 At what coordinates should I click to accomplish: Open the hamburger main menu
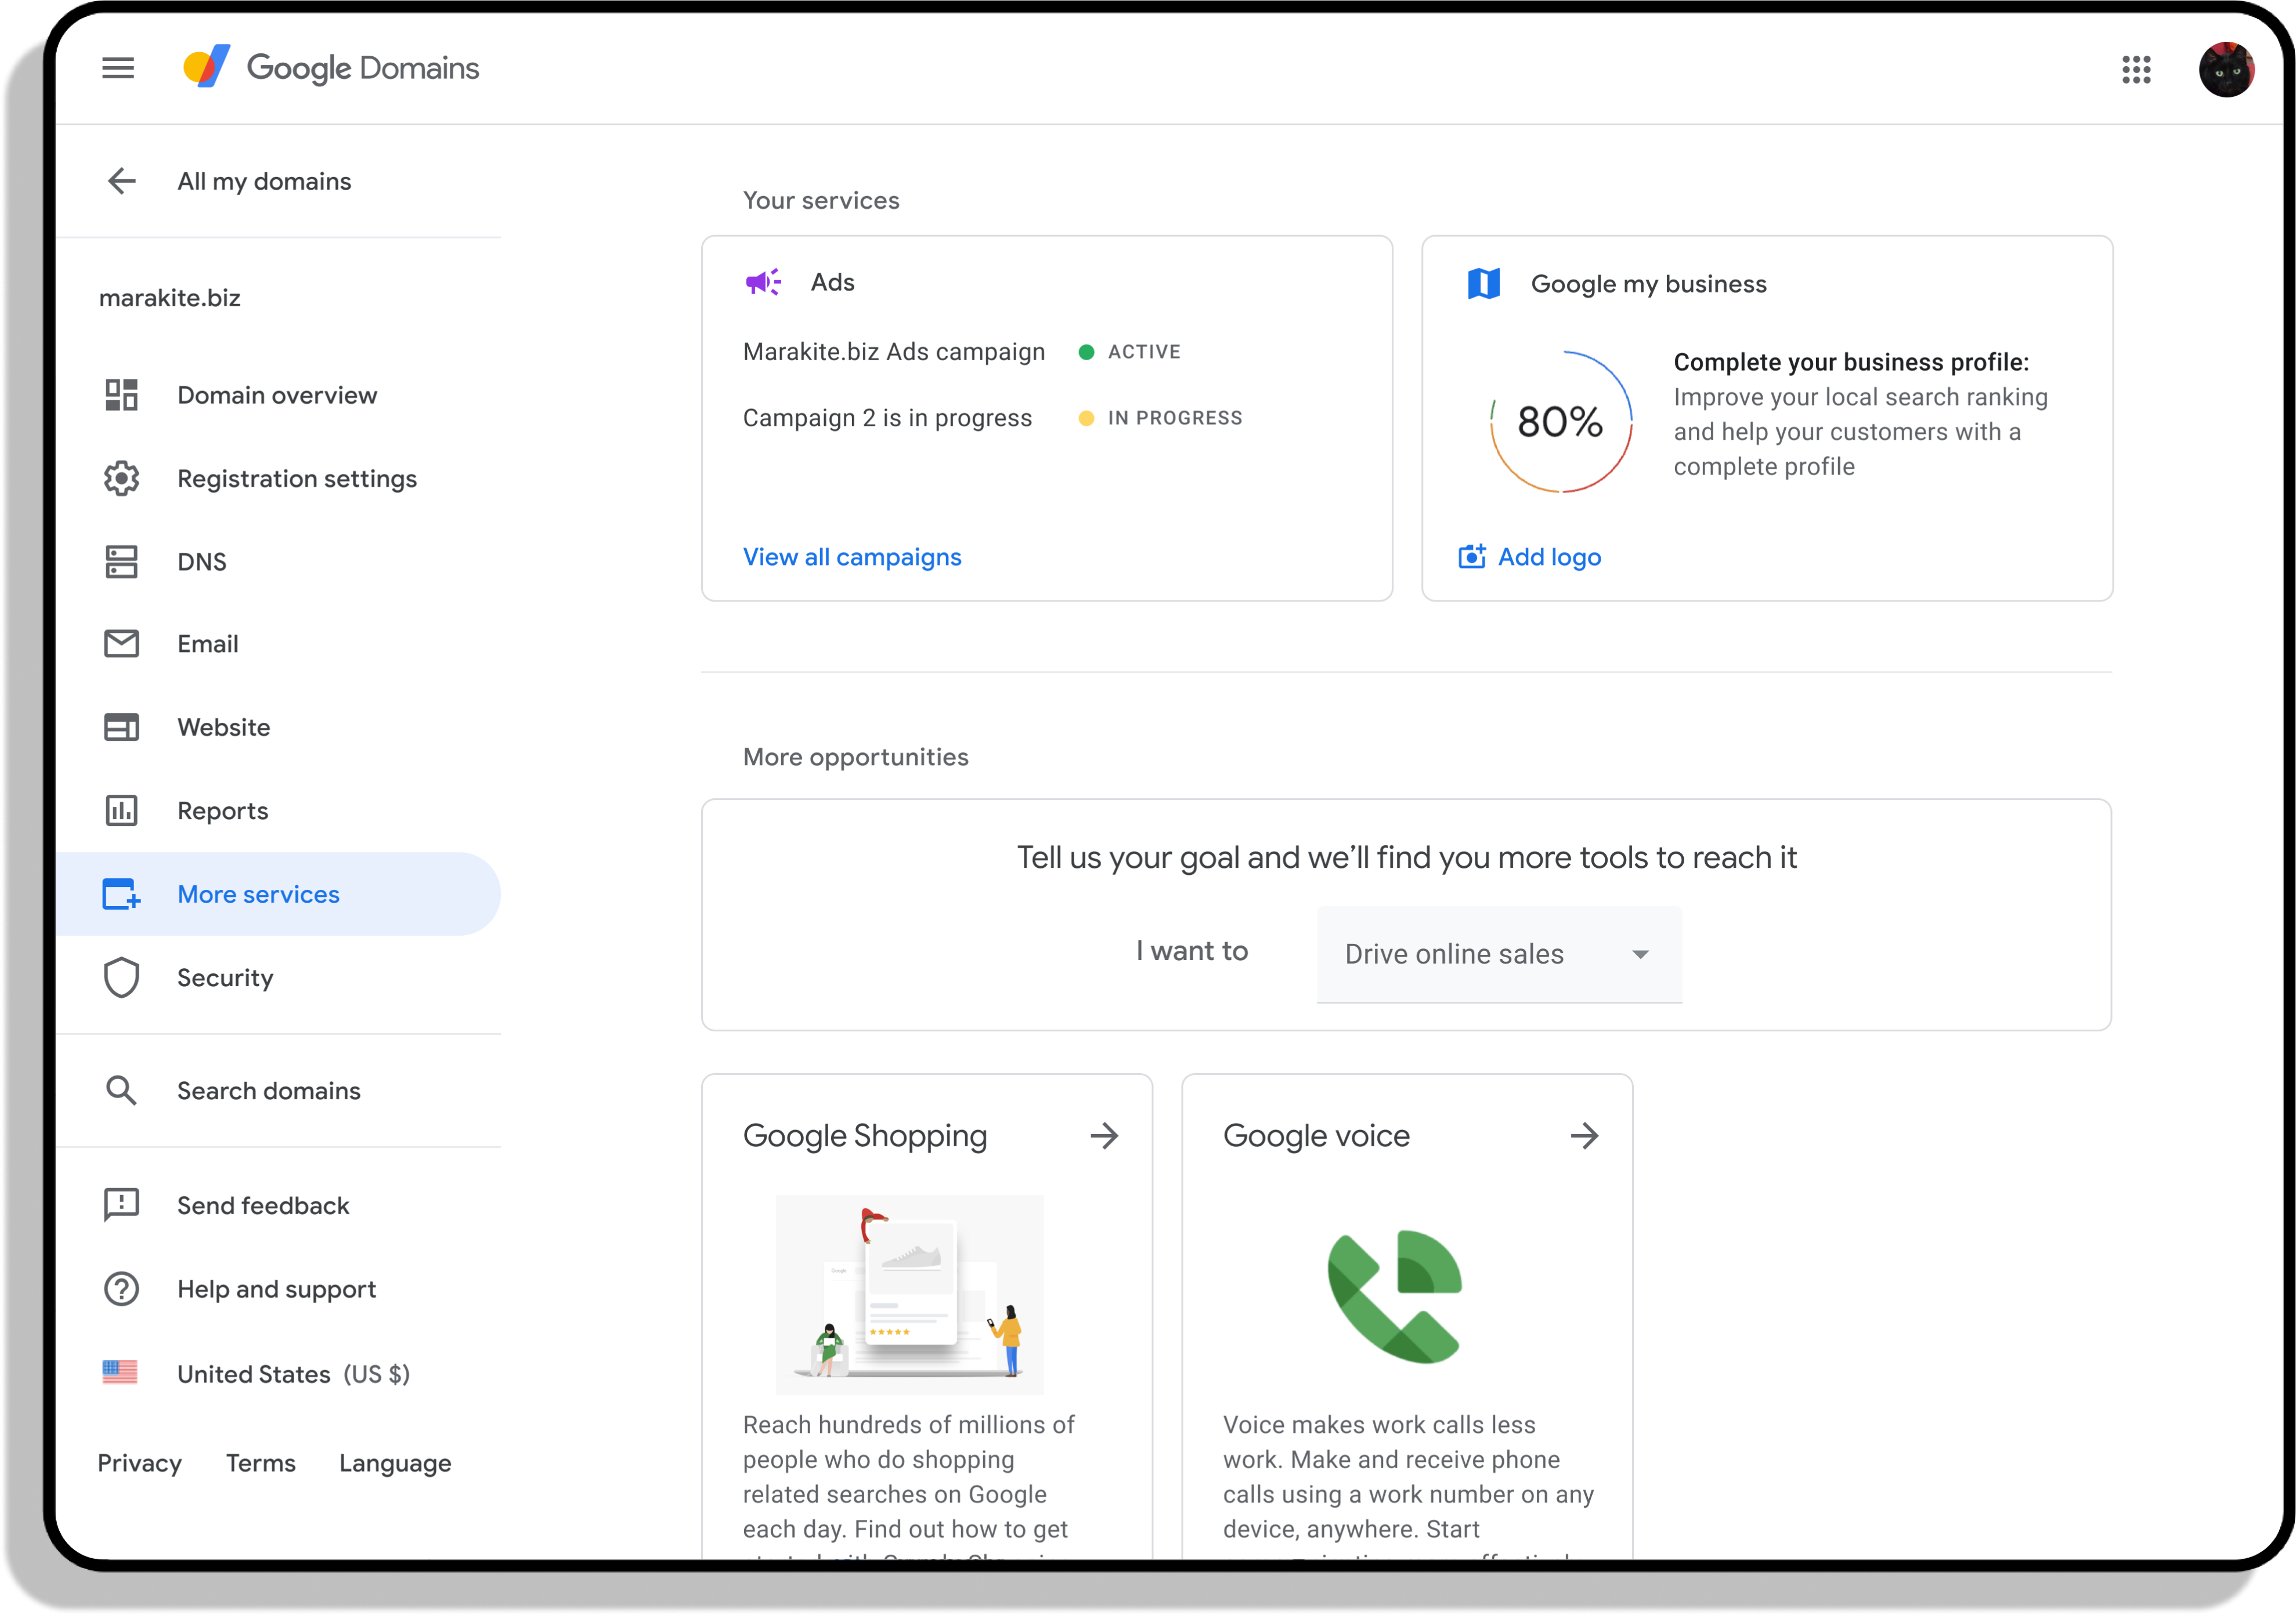point(118,68)
